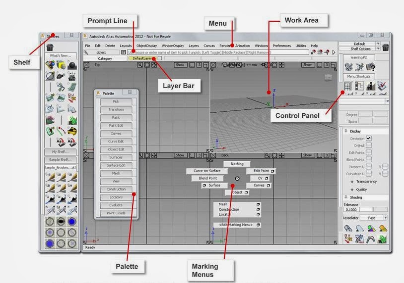This screenshot has height=283, width=404.
Task: Click the red curve with points shelf tool
Action: (61, 131)
